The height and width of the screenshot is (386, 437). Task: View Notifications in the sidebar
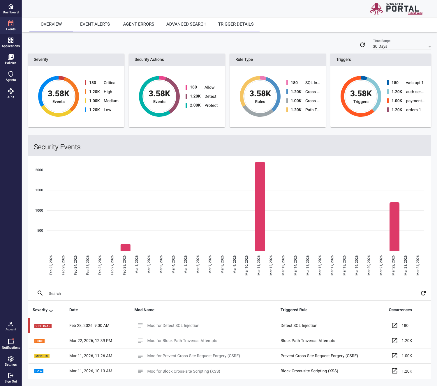(x=11, y=343)
